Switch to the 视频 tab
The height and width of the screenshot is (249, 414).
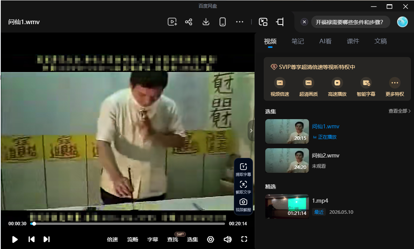click(270, 41)
